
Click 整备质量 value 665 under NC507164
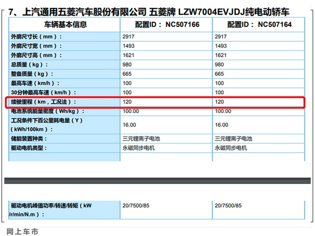pos(219,74)
